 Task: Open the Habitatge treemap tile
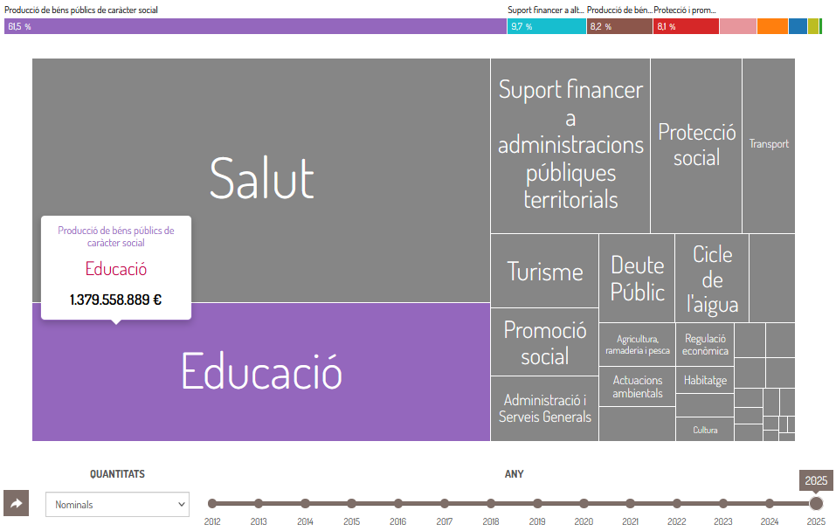705,380
